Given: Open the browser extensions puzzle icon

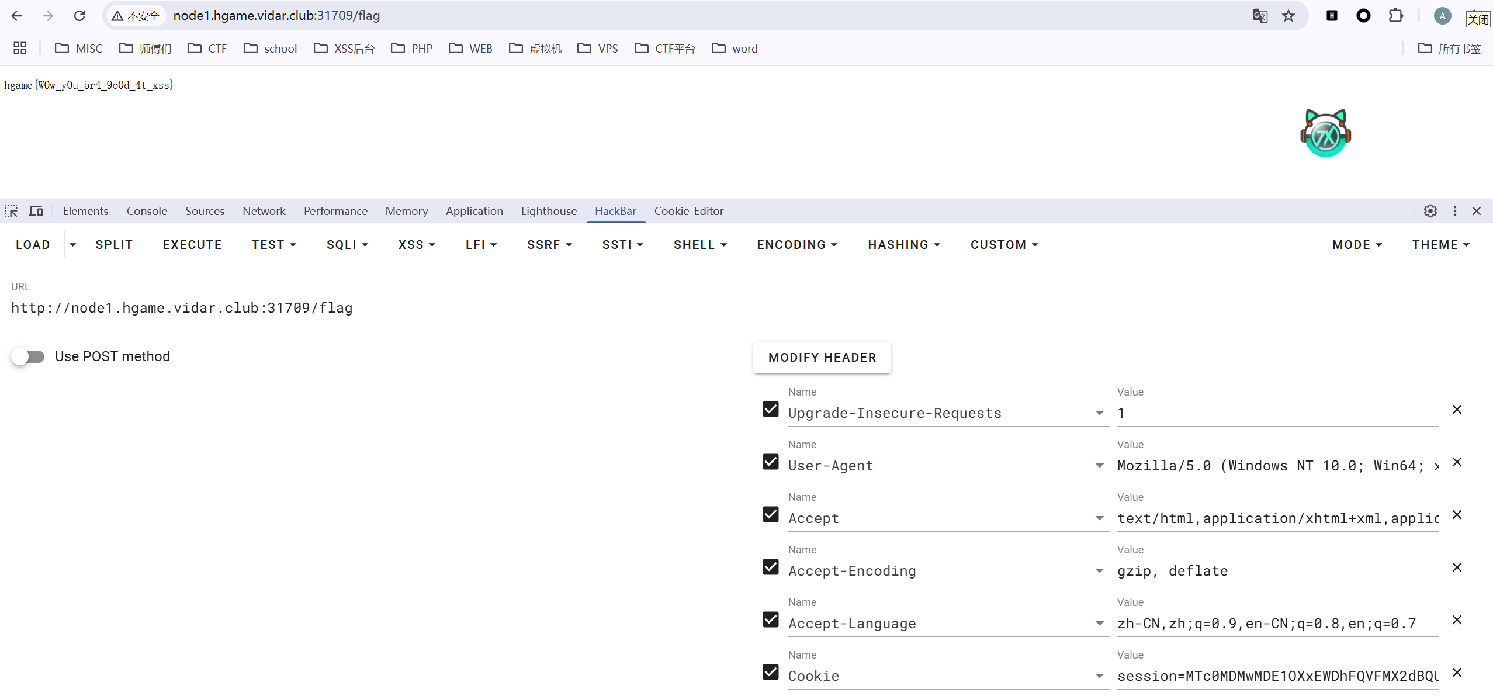Looking at the screenshot, I should [x=1395, y=16].
